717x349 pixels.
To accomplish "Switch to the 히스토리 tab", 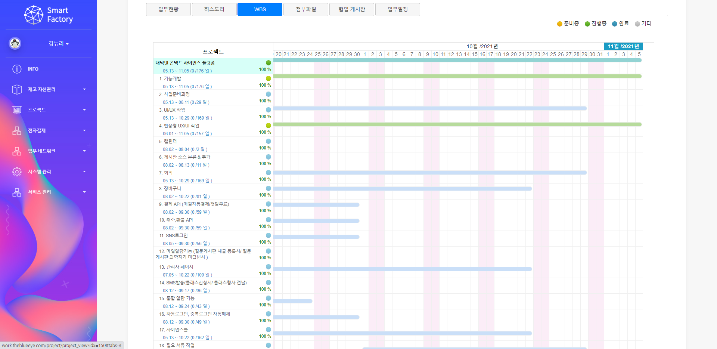I will 214,9.
